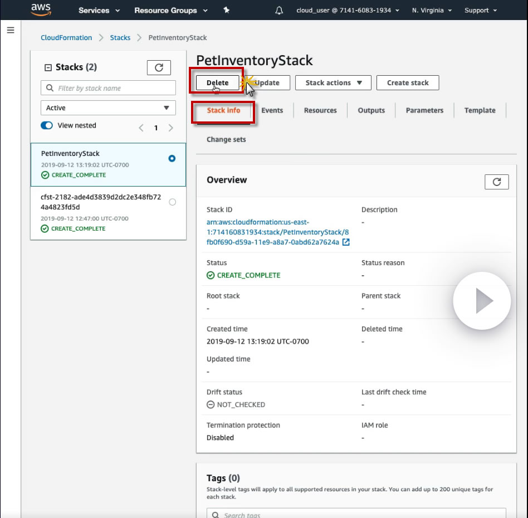
Task: Switch to the Outputs tab
Action: pos(371,110)
